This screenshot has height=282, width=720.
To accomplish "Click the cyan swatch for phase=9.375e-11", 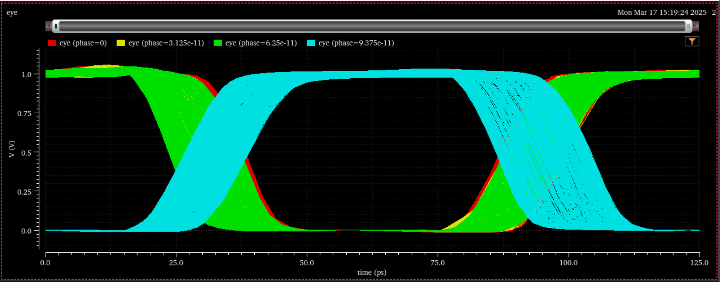I will point(311,43).
